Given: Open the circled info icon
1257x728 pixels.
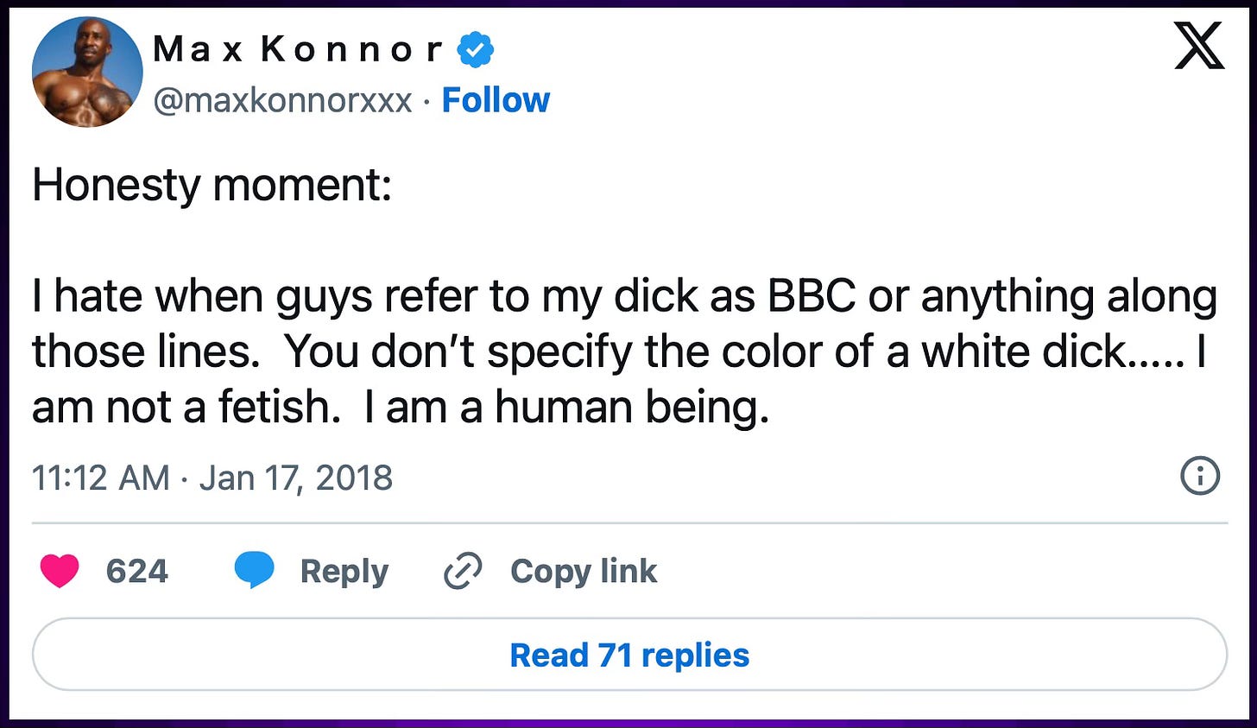Looking at the screenshot, I should click(x=1200, y=476).
